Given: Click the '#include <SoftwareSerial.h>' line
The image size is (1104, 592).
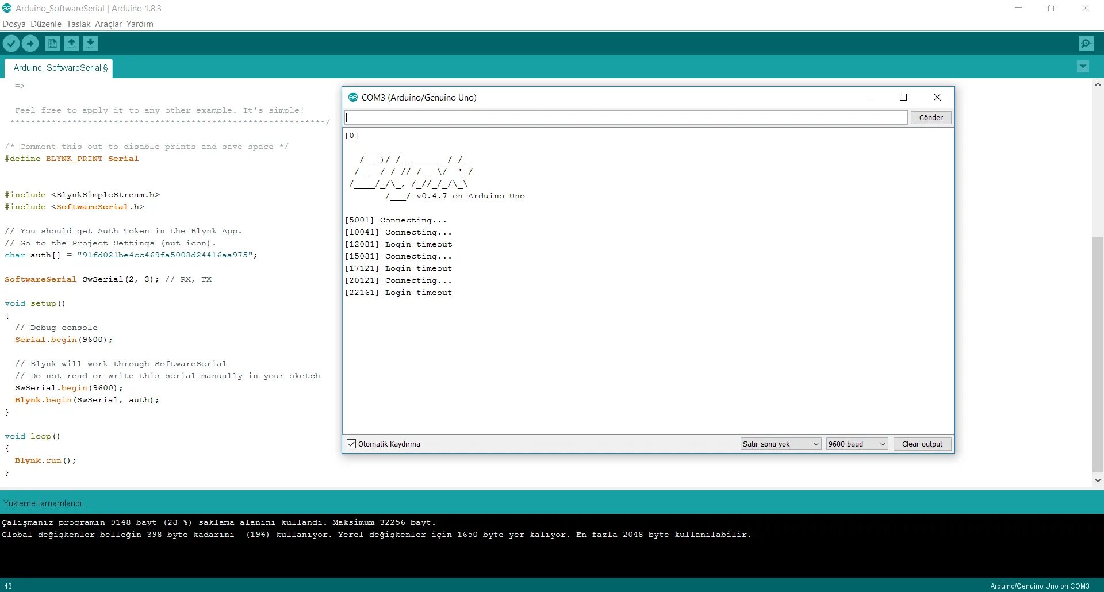Looking at the screenshot, I should (x=75, y=207).
